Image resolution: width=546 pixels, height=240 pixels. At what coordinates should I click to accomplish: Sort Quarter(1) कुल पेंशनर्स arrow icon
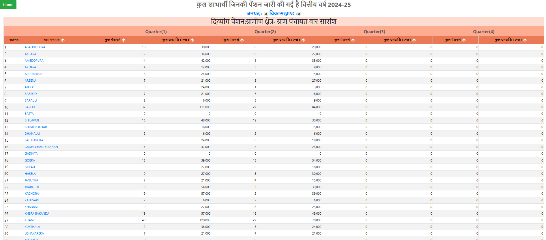(x=124, y=40)
